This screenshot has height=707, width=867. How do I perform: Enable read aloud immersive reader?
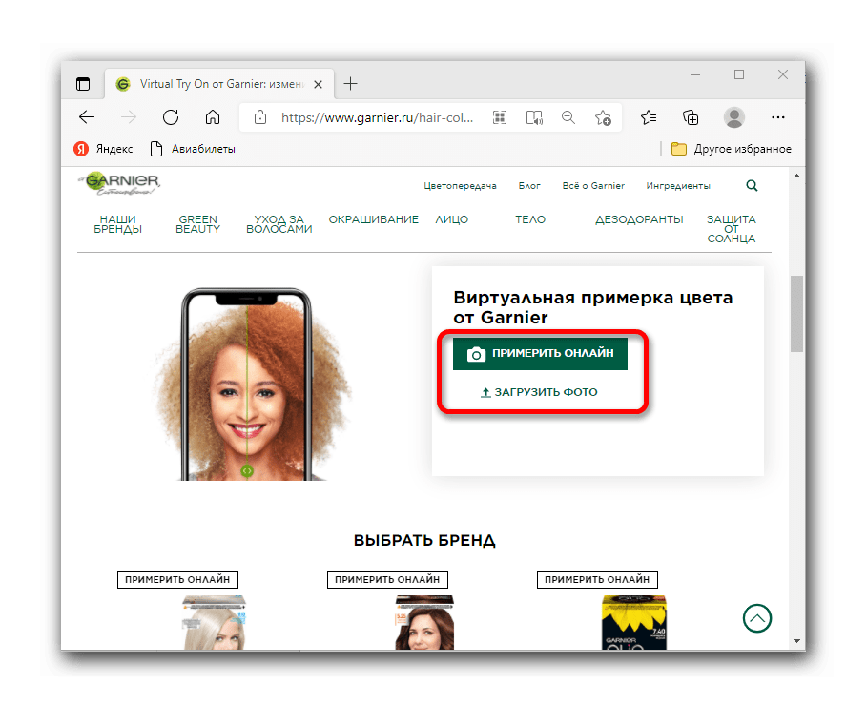click(x=534, y=117)
